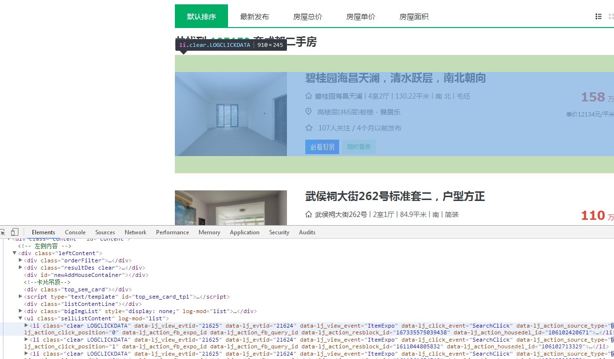Open photo thumbnail of 碧桂园海昌天澜 listing
The image size is (614, 359).
pos(231,114)
